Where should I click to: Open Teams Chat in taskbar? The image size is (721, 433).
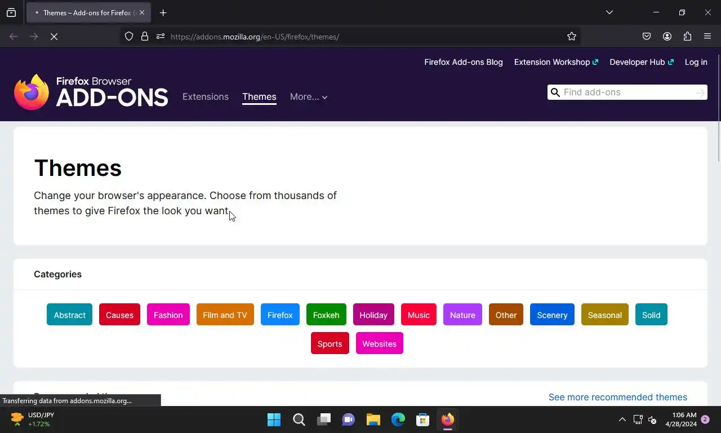[349, 419]
